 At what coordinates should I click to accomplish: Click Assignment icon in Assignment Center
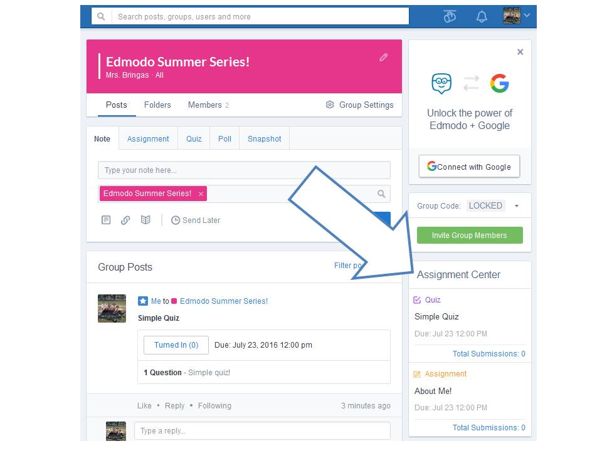[417, 375]
